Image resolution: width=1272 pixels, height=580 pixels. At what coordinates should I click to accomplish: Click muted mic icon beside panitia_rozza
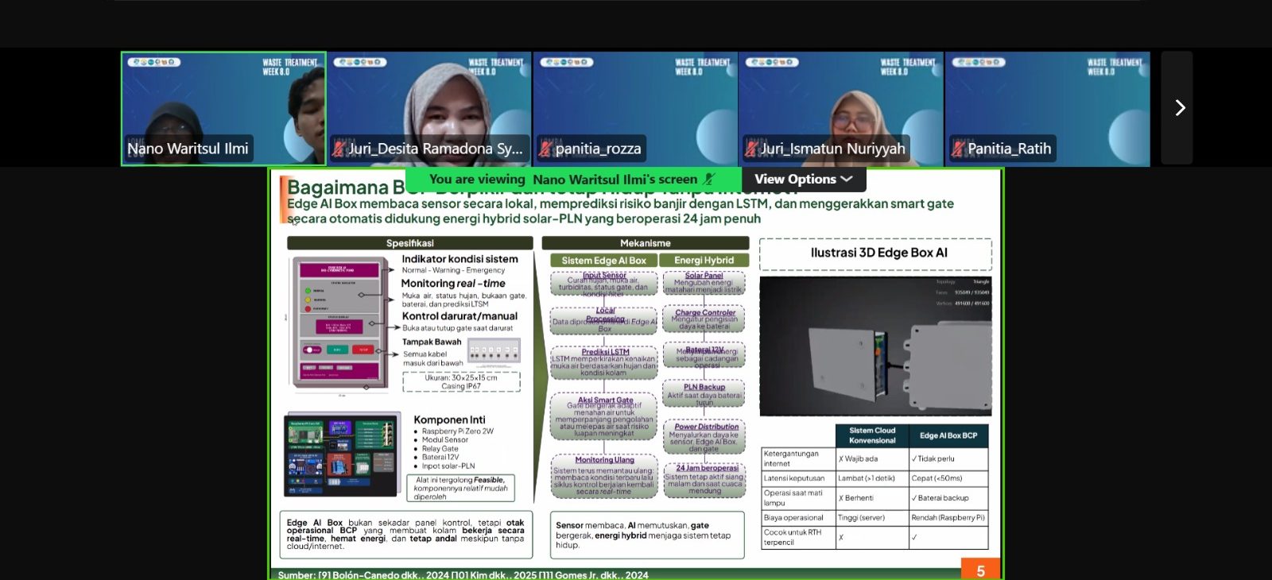[545, 149]
